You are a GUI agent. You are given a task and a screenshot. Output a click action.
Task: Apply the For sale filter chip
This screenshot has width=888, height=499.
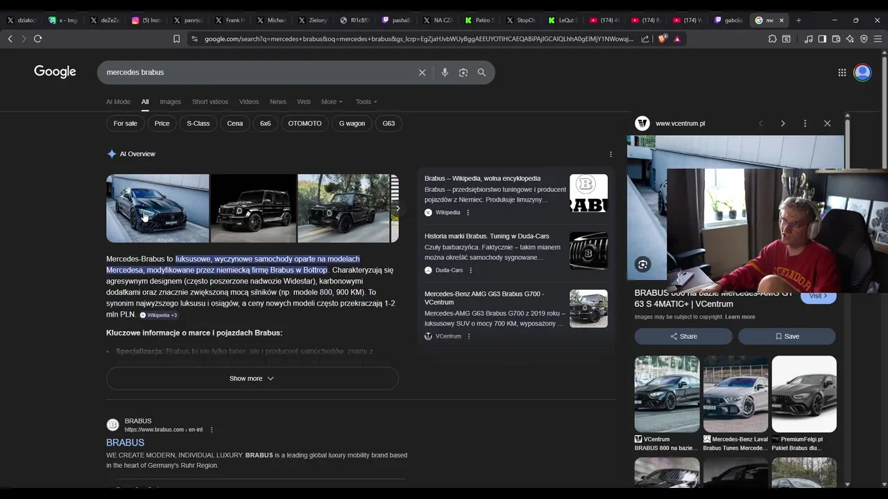126,123
